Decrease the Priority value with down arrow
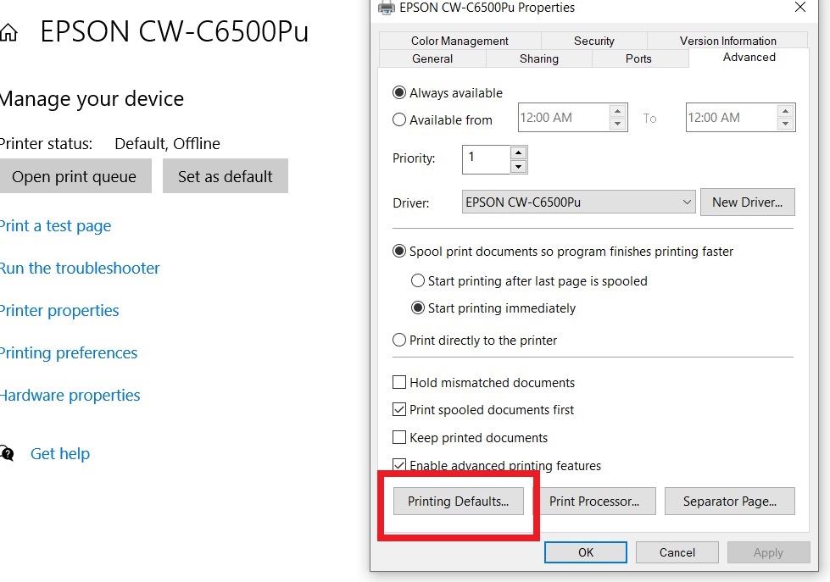Viewport: 830px width, 582px height. point(518,167)
